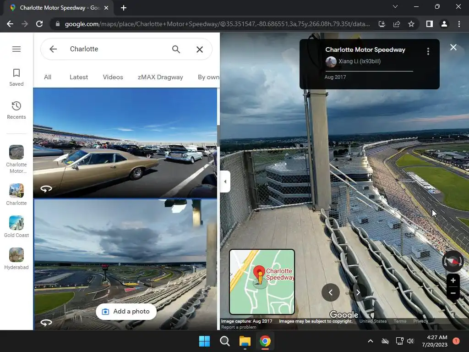Viewport: 469px width, 352px height.
Task: Go back in Chrome browser
Action: click(x=10, y=24)
